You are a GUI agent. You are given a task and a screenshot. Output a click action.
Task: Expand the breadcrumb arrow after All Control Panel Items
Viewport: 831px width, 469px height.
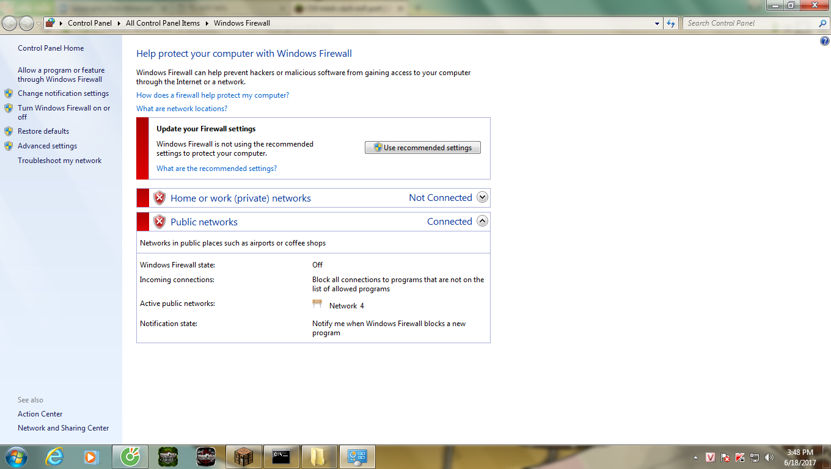click(x=207, y=23)
